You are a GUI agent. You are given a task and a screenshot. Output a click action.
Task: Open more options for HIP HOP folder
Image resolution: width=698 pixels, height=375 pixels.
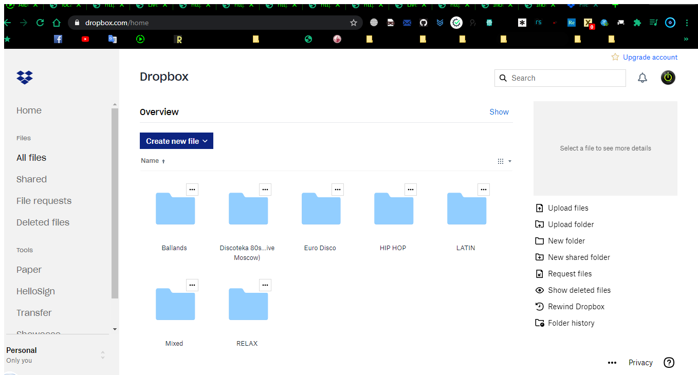[x=411, y=190]
